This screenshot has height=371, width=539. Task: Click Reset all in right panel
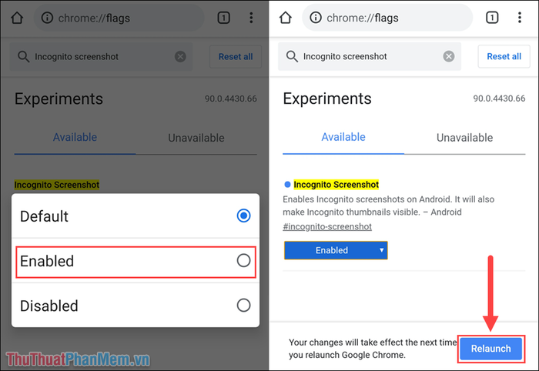504,56
